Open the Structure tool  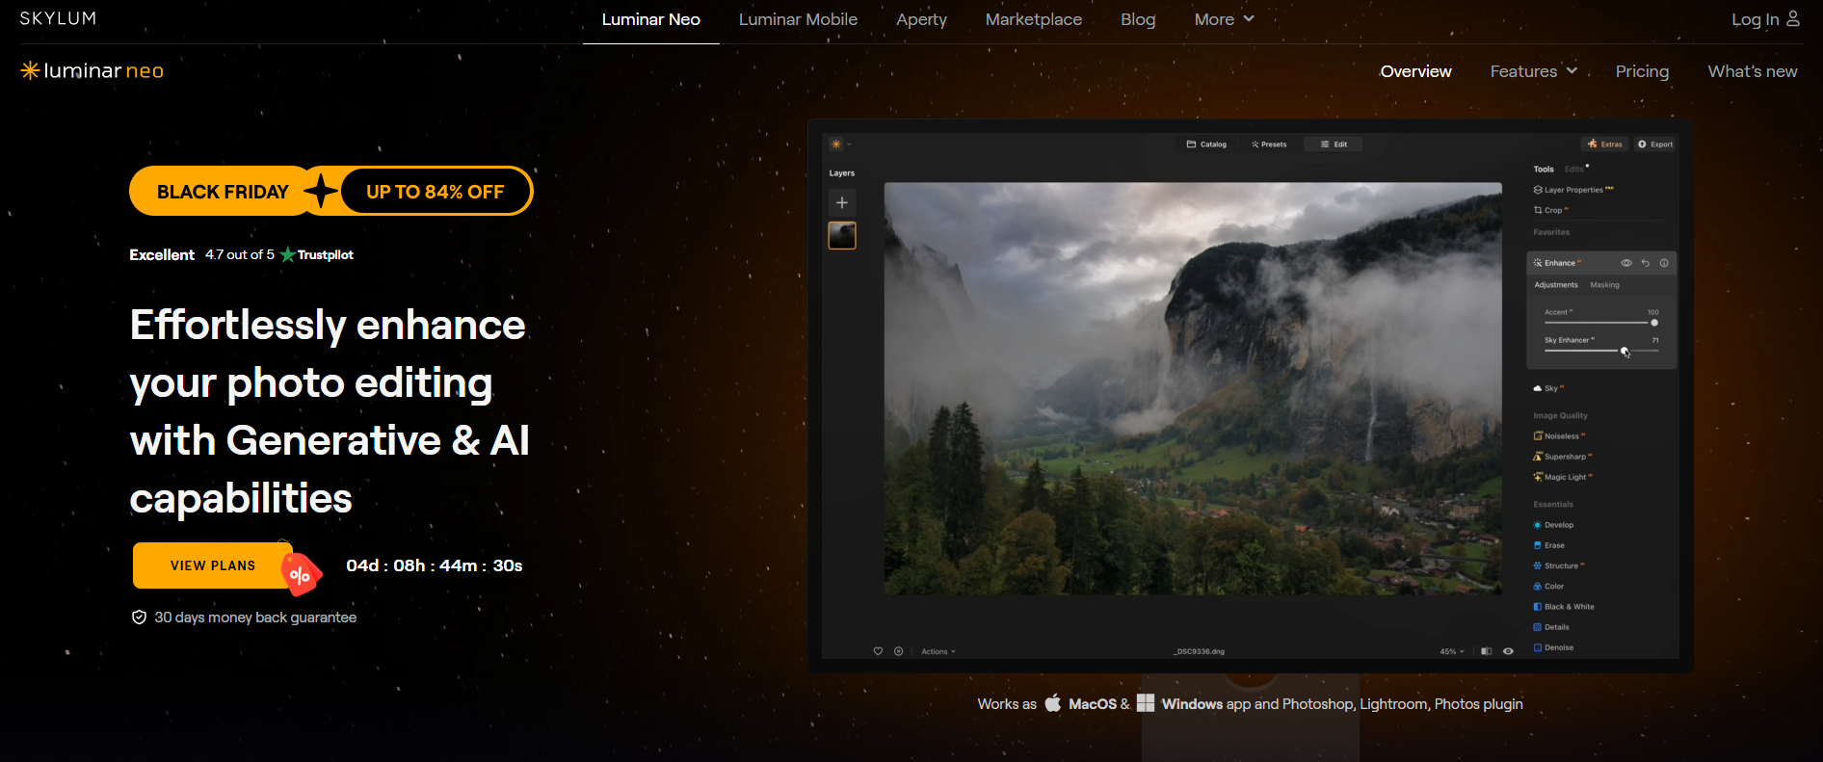click(x=1559, y=565)
